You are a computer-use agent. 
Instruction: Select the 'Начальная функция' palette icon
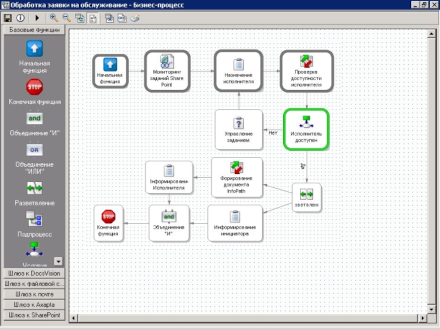[35, 49]
